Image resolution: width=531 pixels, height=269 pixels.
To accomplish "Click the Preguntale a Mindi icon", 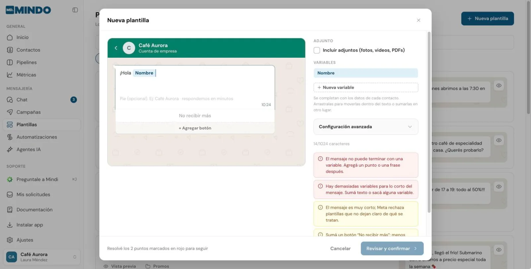I will pyautogui.click(x=10, y=179).
